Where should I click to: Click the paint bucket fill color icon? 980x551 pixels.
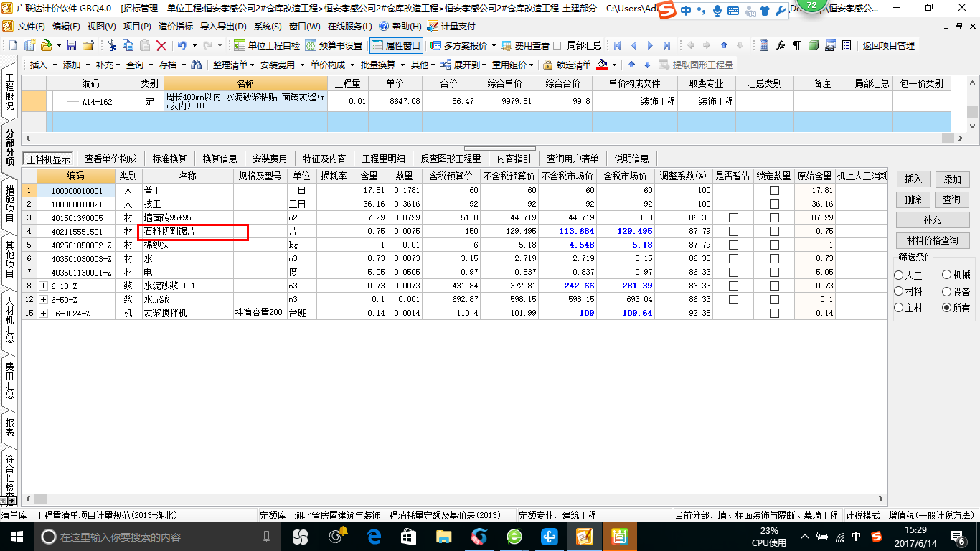point(603,65)
